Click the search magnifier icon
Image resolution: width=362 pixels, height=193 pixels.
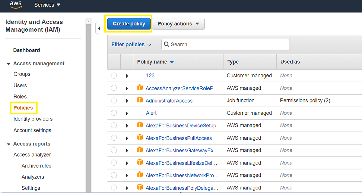[167, 44]
